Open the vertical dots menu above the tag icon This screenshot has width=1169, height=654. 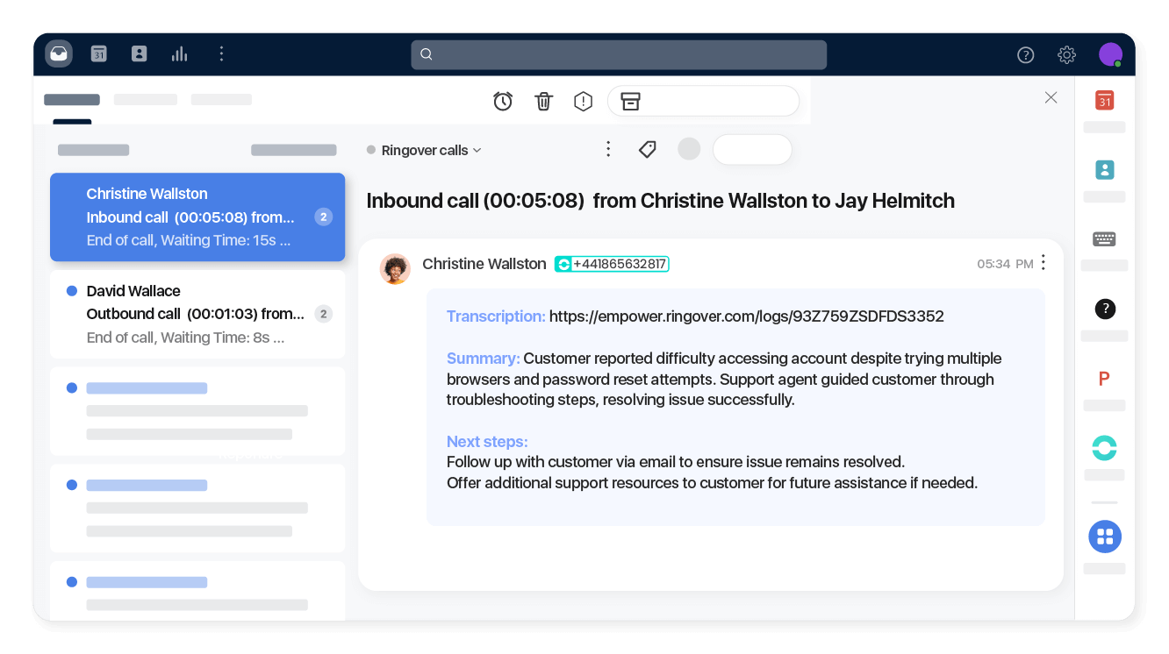click(x=608, y=149)
